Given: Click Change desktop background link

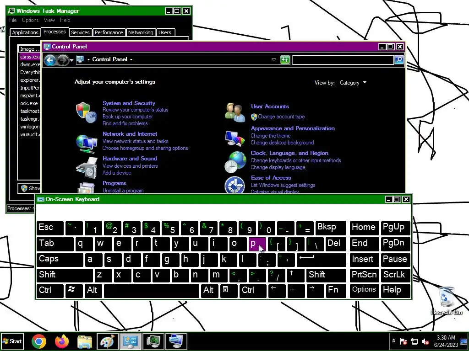Looking at the screenshot, I should 282,143.
